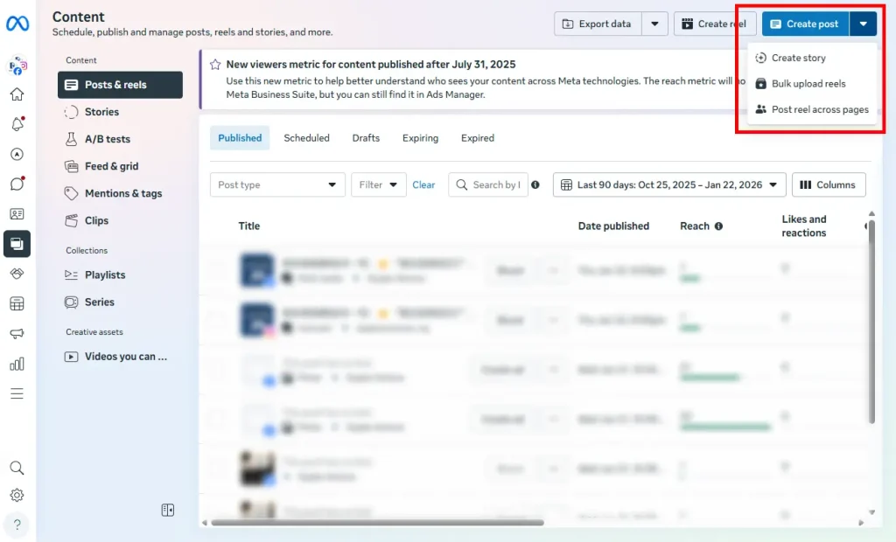Select the Ads megaphone icon in the sidebar
This screenshot has width=896, height=542.
[17, 333]
